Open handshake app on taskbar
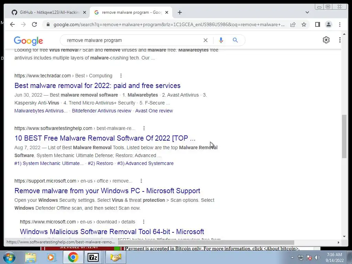 point(115,257)
